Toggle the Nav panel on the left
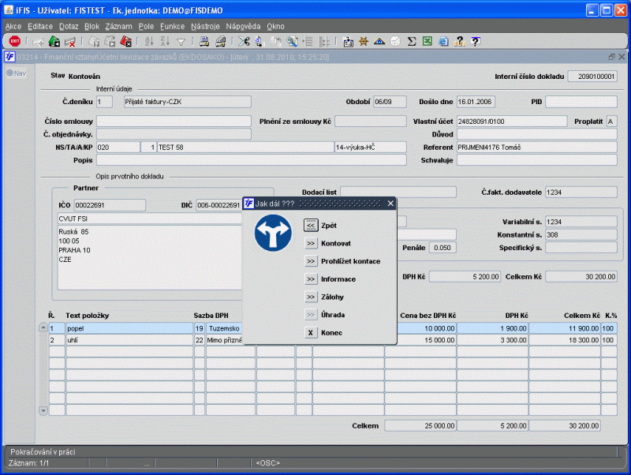The height and width of the screenshot is (475, 631). pos(17,73)
